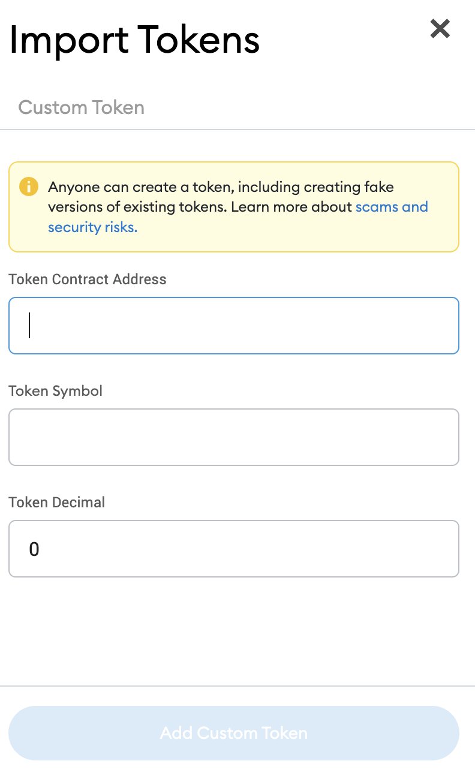475x776 pixels.
Task: Open the "scams and" link text
Action: 392,207
